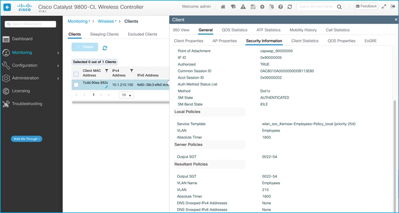399x213 pixels.
Task: Select the Sleeping Clients tab
Action: [x=104, y=34]
